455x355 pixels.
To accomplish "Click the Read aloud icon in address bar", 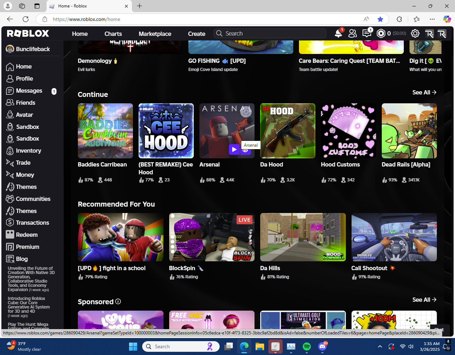I will point(366,19).
